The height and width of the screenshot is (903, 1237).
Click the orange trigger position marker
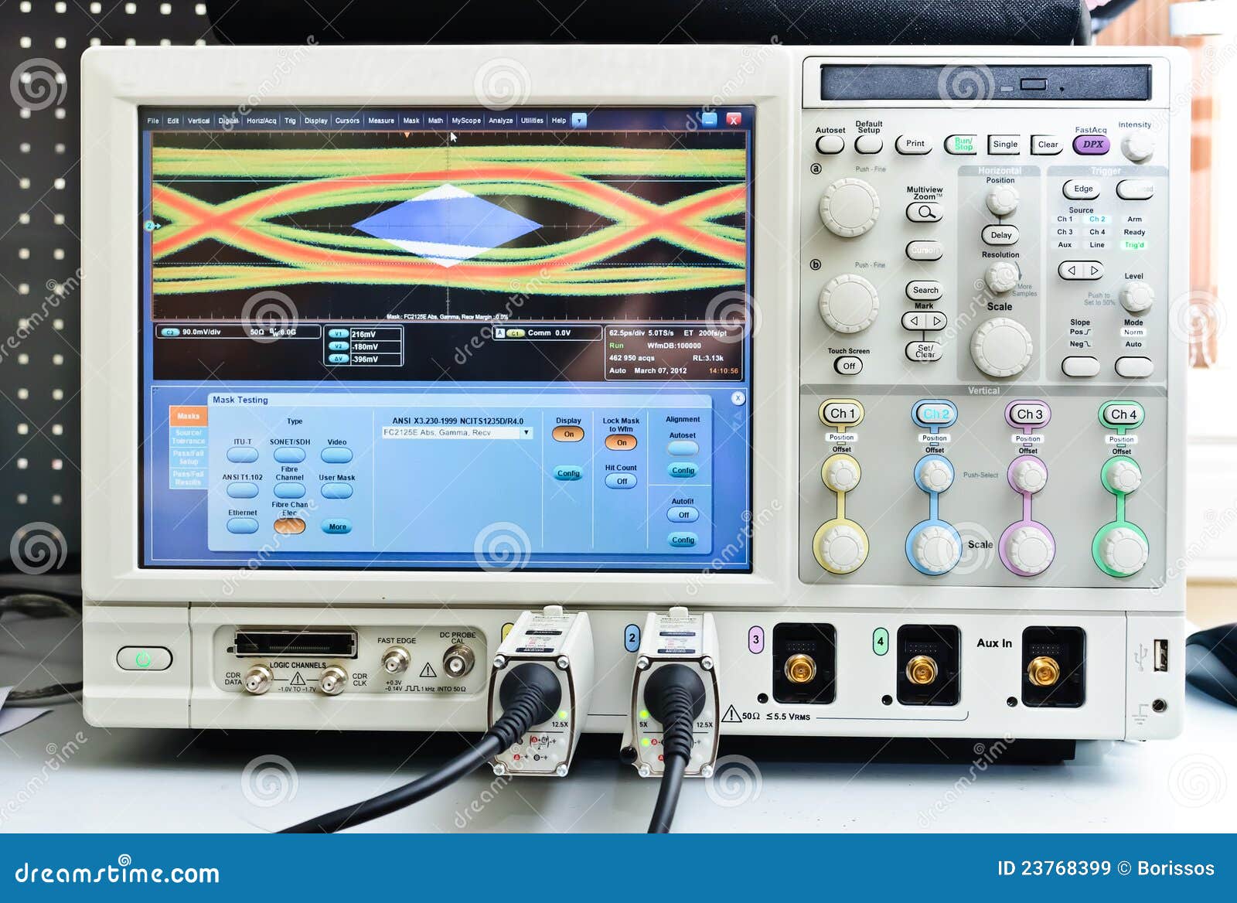tap(407, 133)
